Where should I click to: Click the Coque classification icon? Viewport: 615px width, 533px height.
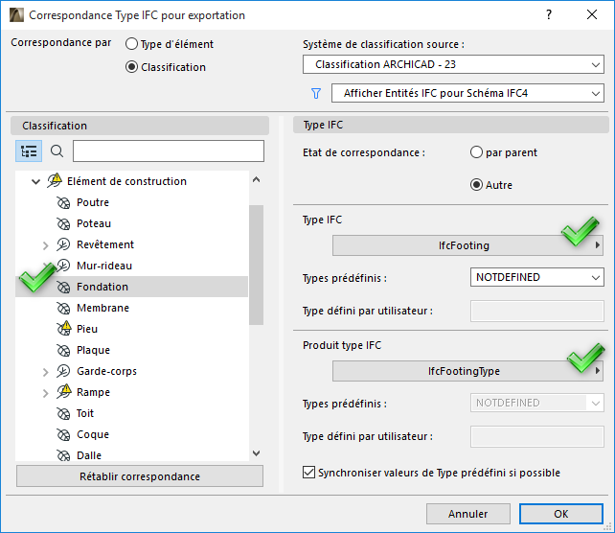pos(64,434)
